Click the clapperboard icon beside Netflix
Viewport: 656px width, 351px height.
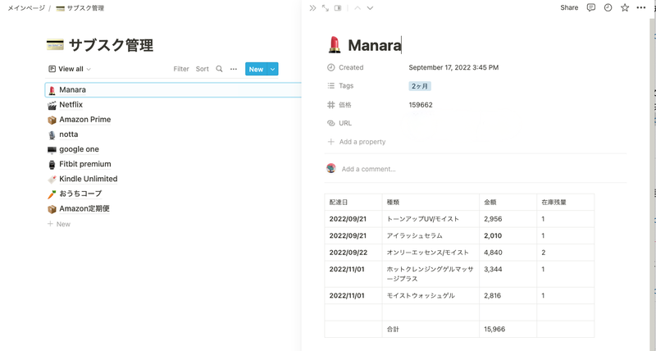[x=52, y=106]
